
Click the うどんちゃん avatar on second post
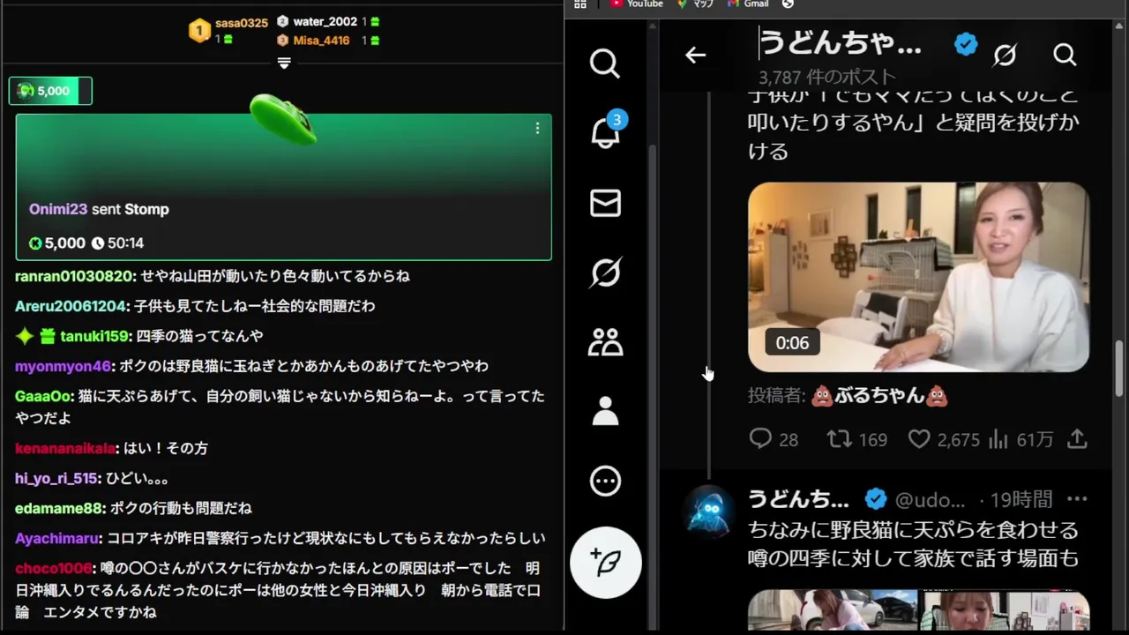click(708, 511)
